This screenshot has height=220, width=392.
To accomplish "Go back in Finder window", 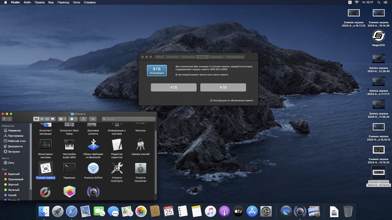I will coord(4,119).
